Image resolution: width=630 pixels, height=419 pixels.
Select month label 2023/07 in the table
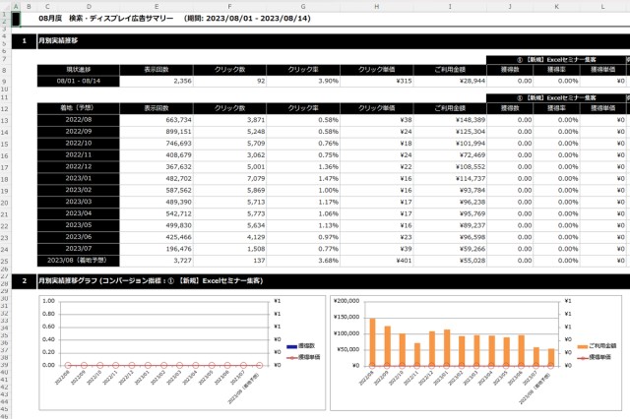click(x=79, y=249)
